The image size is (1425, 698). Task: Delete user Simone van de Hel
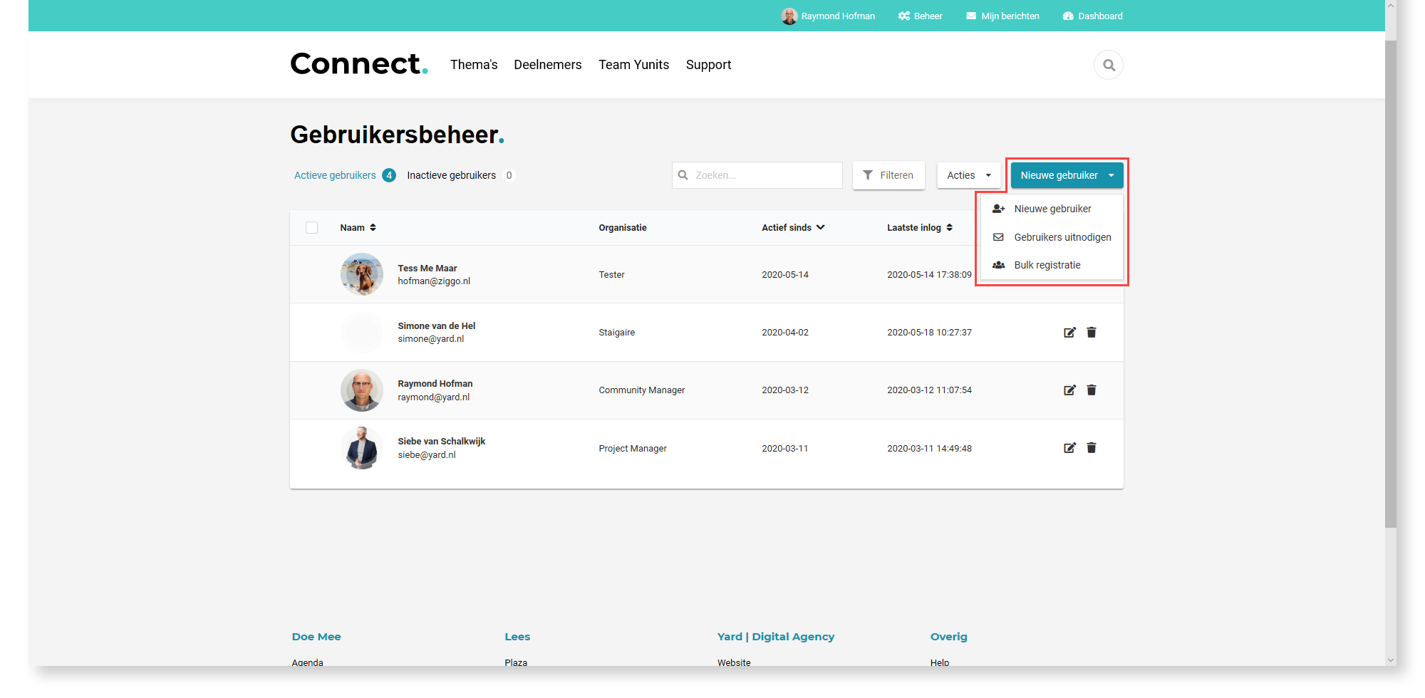click(x=1091, y=332)
